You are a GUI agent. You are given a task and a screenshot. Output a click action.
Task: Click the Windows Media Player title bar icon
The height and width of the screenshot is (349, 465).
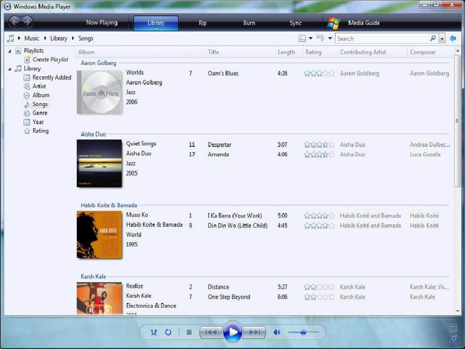point(8,7)
